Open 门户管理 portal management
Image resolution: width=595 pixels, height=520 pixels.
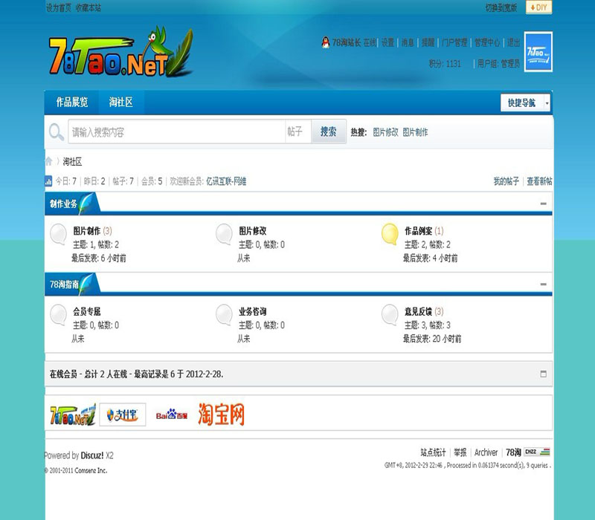click(454, 42)
